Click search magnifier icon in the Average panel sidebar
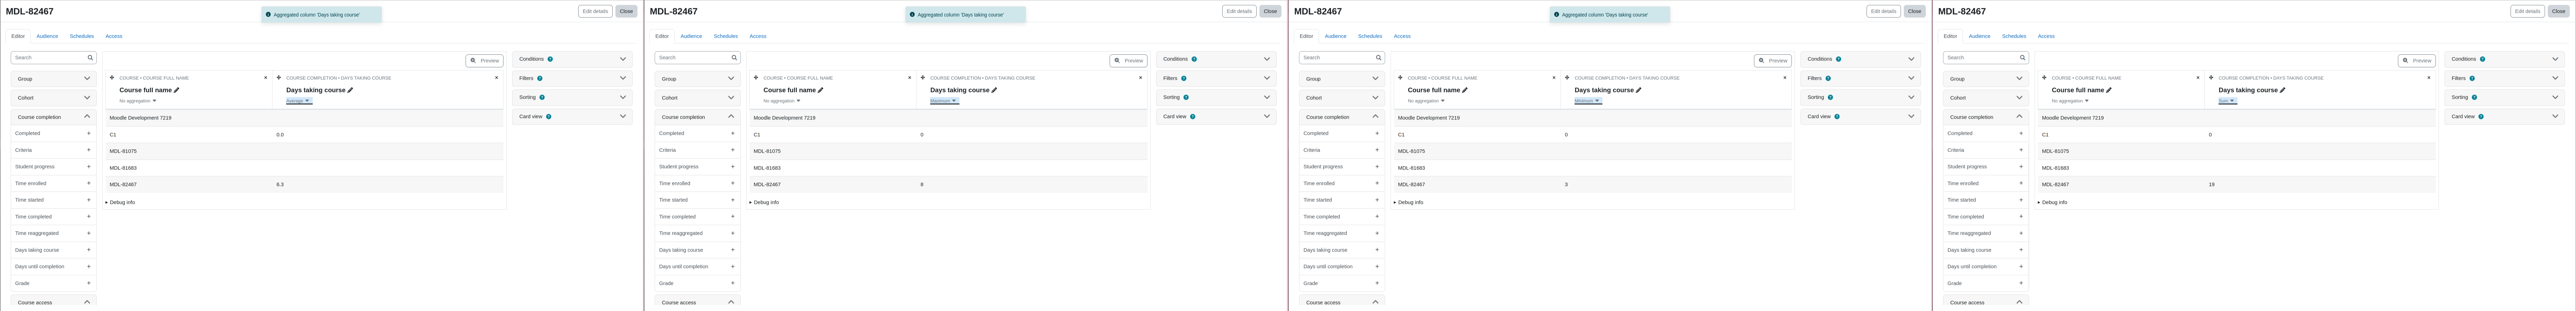Image resolution: width=2576 pixels, height=311 pixels. click(90, 58)
